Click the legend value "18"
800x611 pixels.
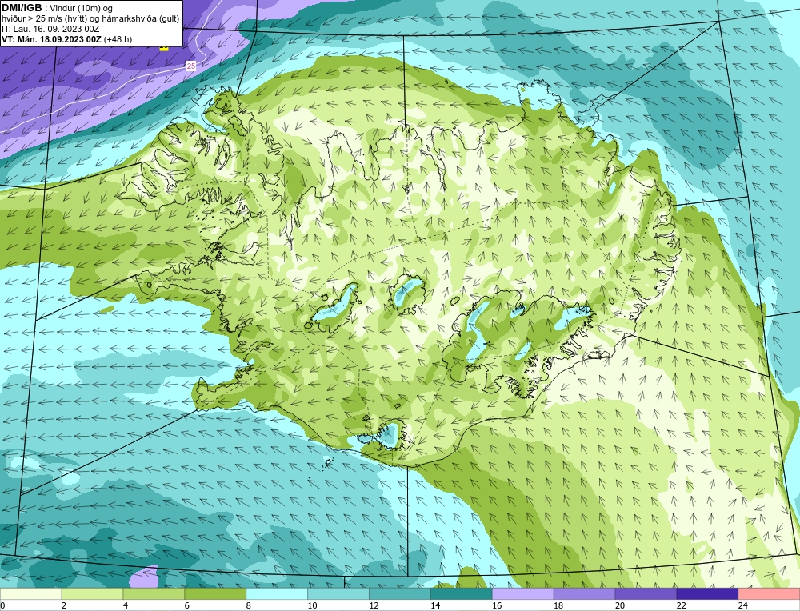(558, 605)
